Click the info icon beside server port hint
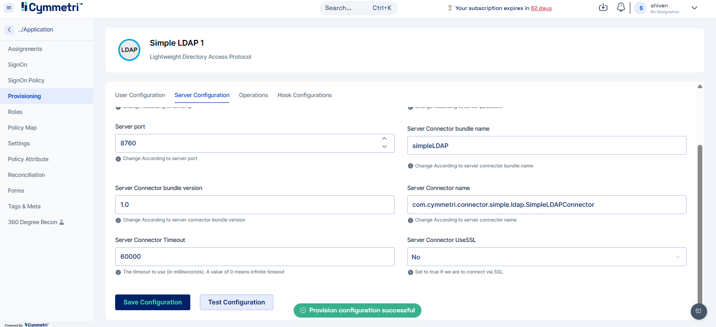The height and width of the screenshot is (327, 716). 118,159
